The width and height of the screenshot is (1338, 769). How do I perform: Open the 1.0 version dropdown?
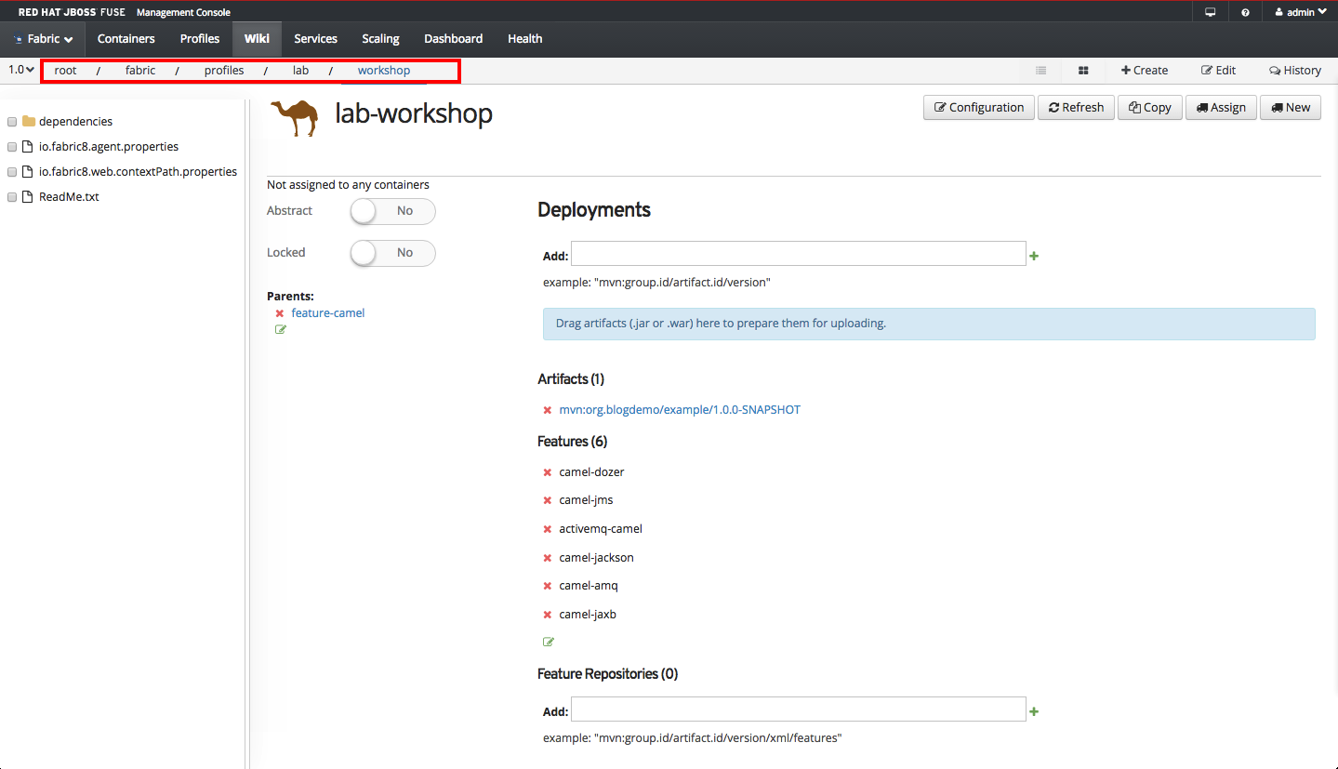pos(20,70)
